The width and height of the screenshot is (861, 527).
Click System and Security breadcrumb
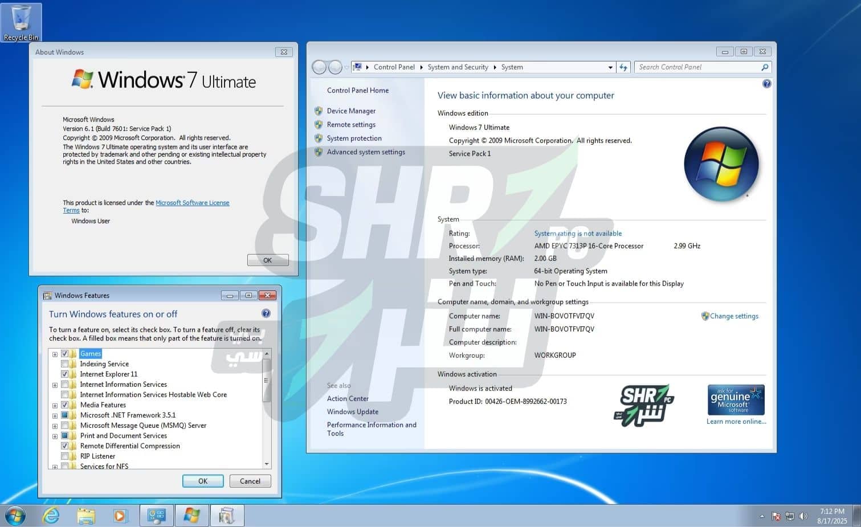pos(458,67)
